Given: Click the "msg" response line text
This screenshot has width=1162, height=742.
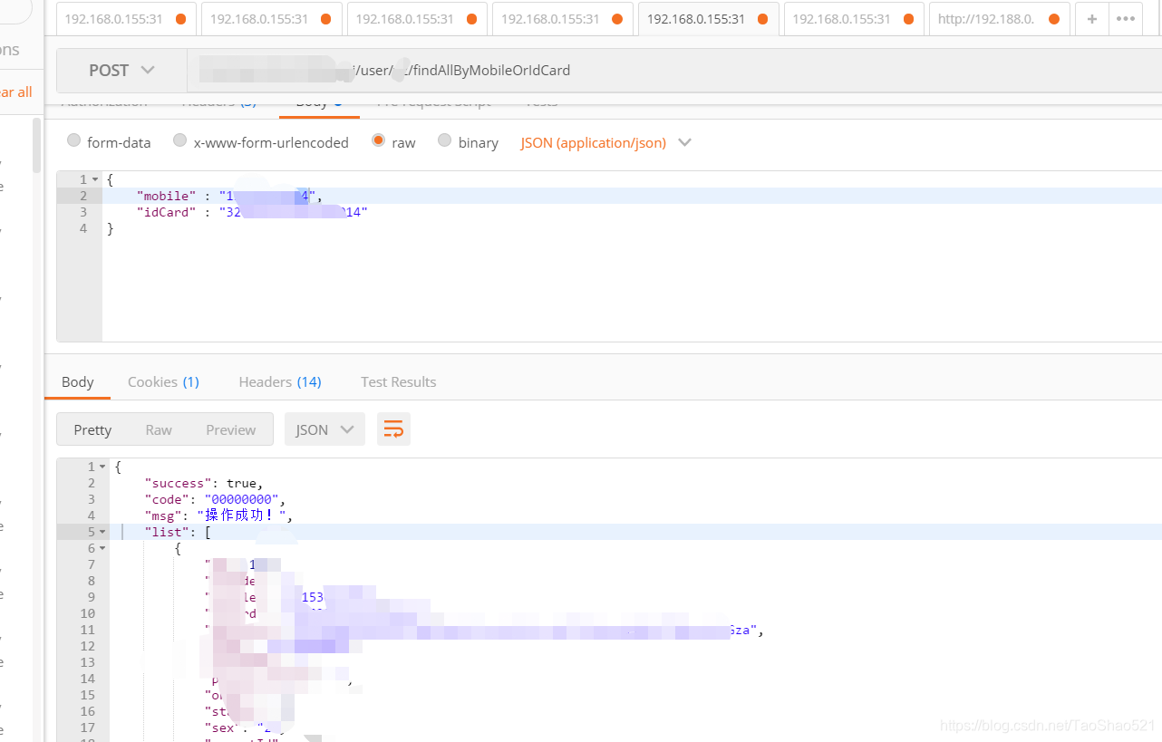Looking at the screenshot, I should point(218,516).
